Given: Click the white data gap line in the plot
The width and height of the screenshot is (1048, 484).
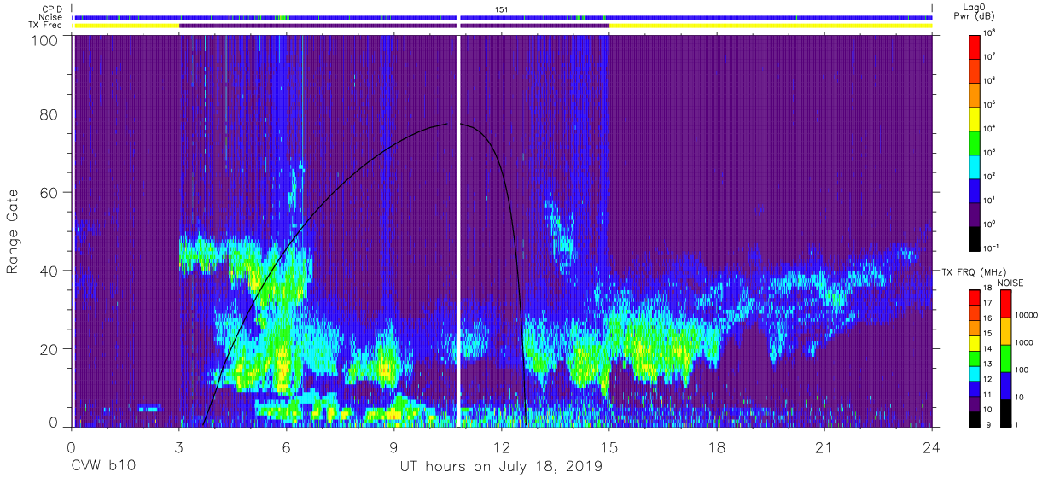Looking at the screenshot, I should point(458,230).
